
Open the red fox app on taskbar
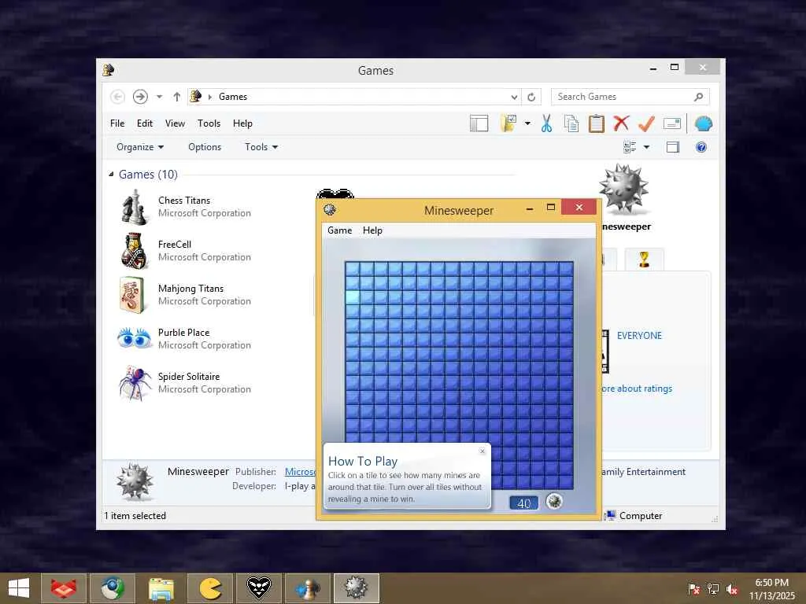point(64,588)
